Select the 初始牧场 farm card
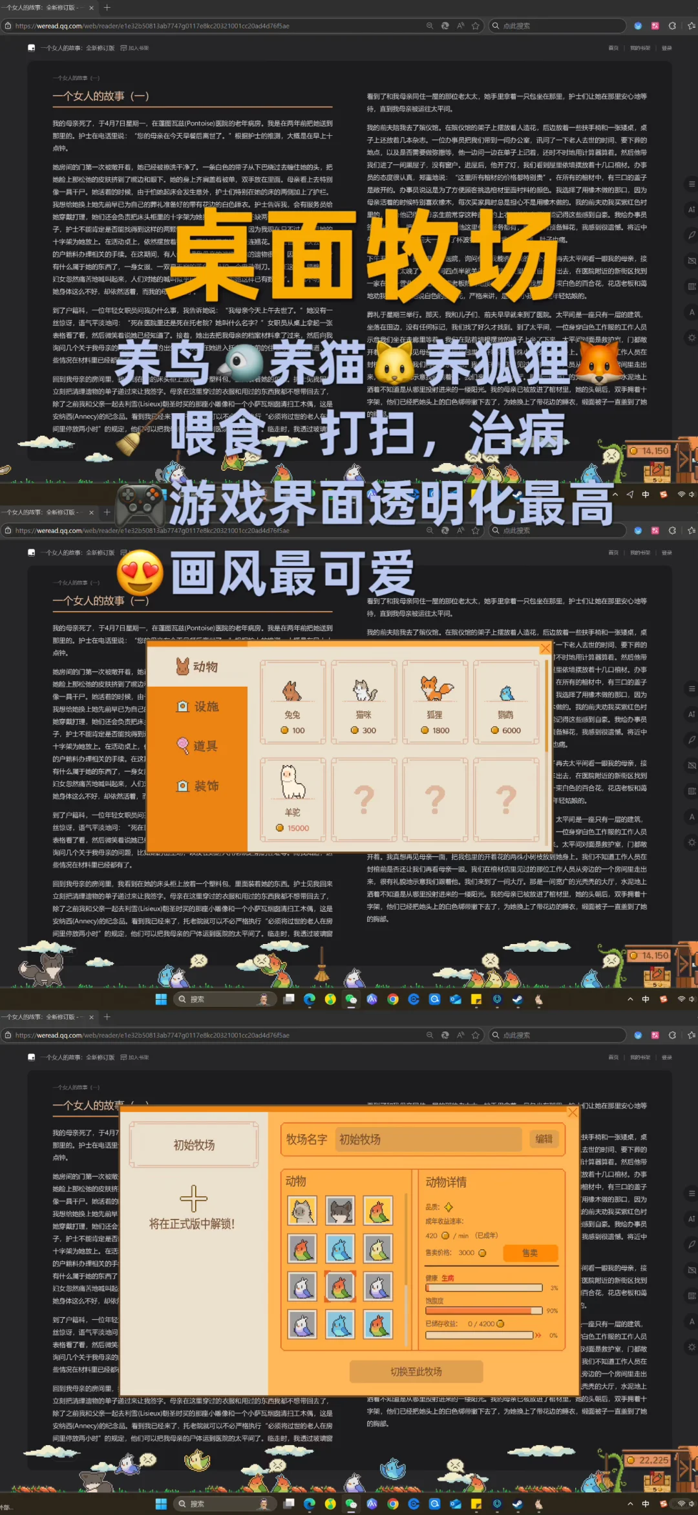Image resolution: width=698 pixels, height=1515 pixels. point(194,1144)
